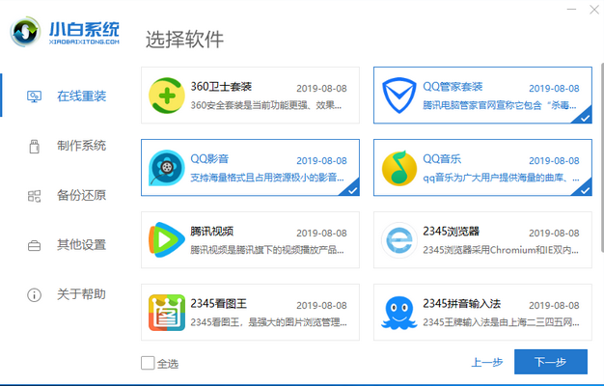
Task: Click the 360安全套装 description text
Action: click(x=266, y=105)
